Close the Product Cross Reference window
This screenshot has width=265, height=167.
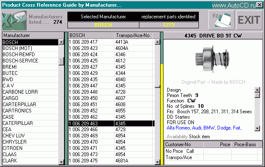coord(259,5)
